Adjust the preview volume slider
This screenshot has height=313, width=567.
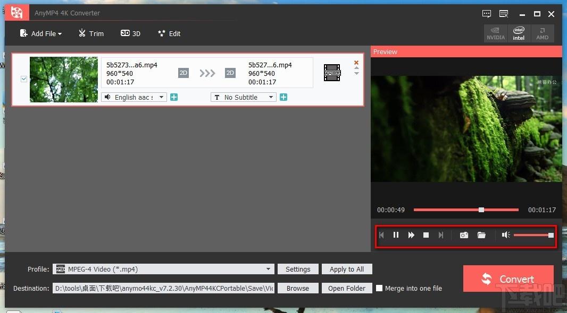pyautogui.click(x=533, y=235)
